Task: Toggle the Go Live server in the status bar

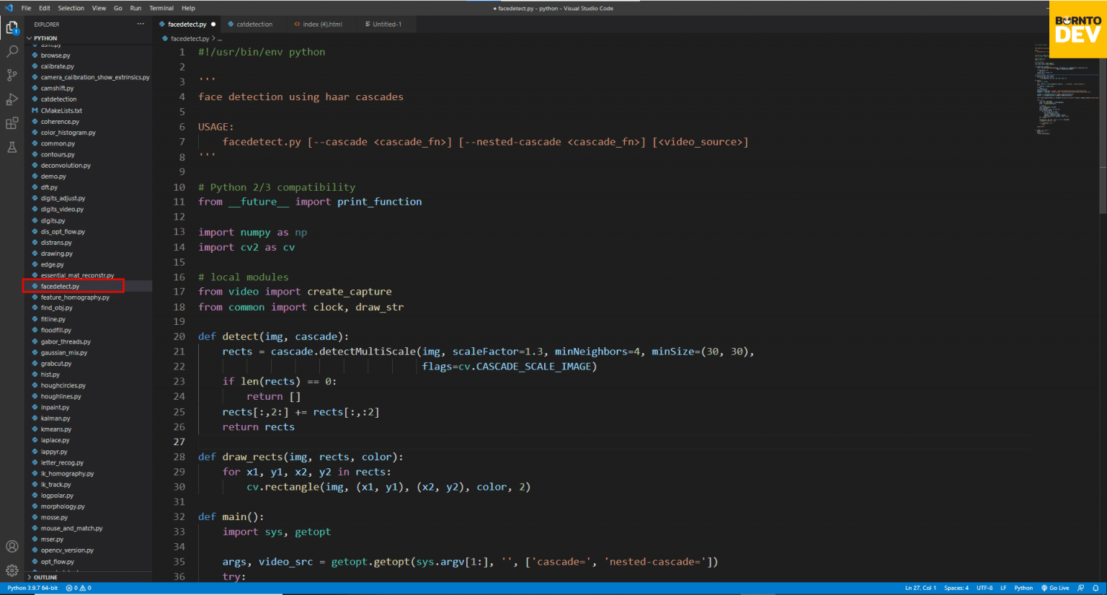Action: [x=1054, y=588]
